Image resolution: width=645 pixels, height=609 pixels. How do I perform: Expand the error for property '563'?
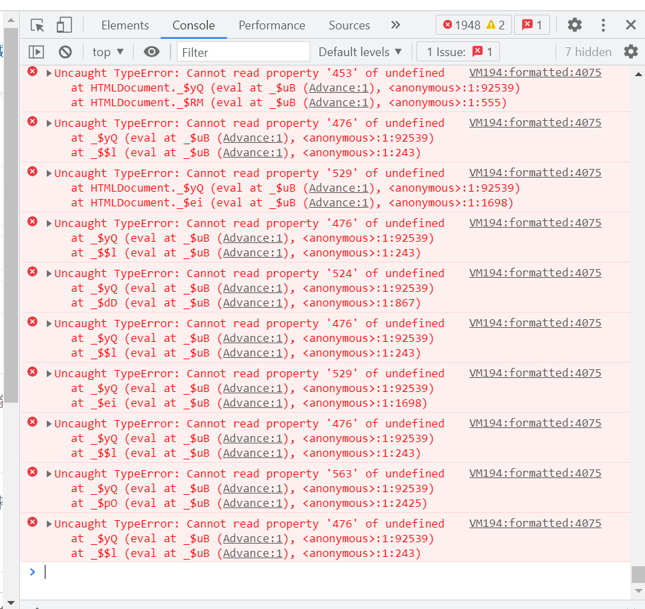click(x=49, y=474)
